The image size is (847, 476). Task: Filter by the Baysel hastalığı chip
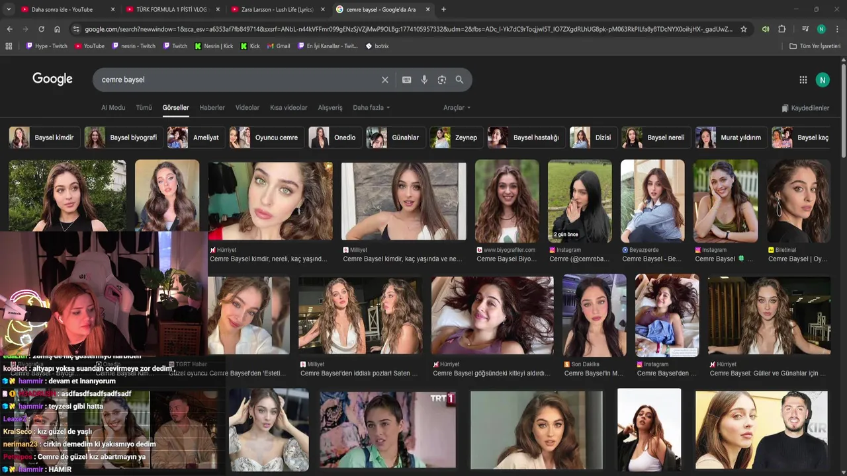coord(527,138)
